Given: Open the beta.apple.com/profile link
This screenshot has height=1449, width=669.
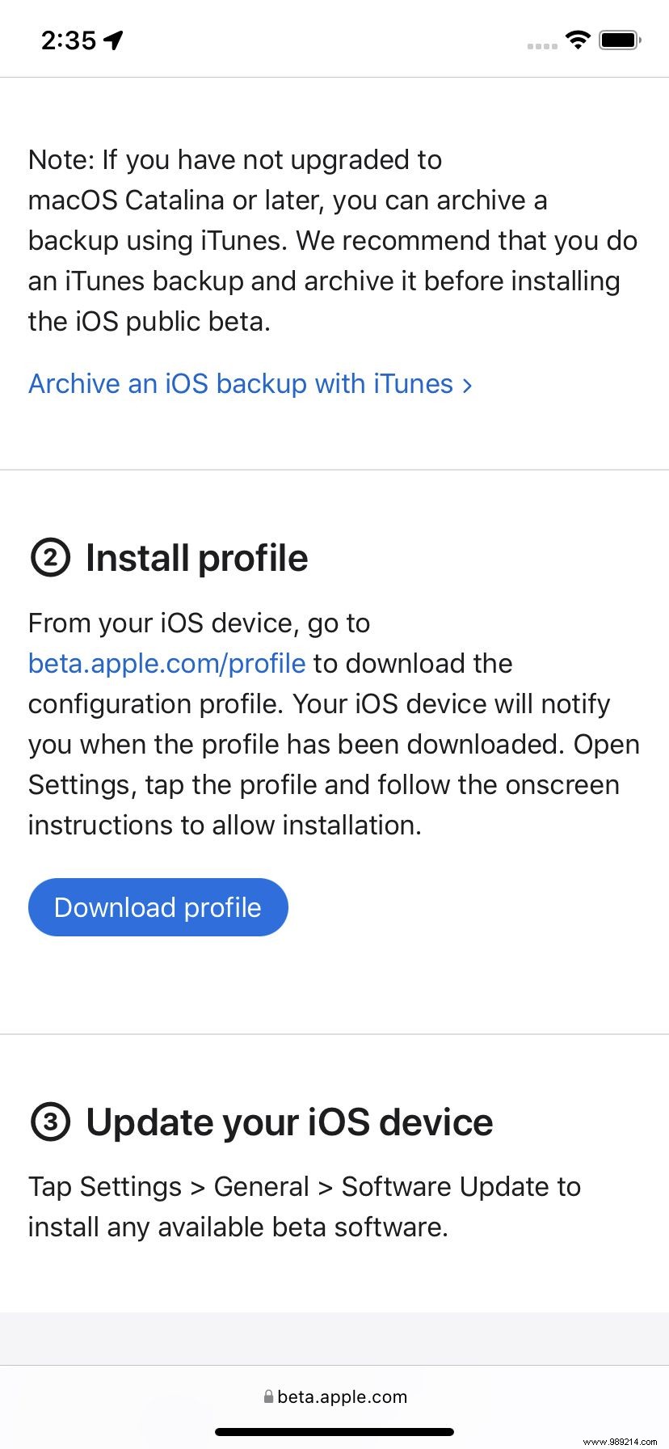Looking at the screenshot, I should pos(166,663).
